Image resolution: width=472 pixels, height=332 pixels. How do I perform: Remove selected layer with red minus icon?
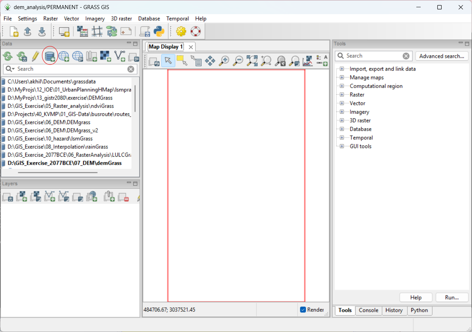[x=123, y=197]
